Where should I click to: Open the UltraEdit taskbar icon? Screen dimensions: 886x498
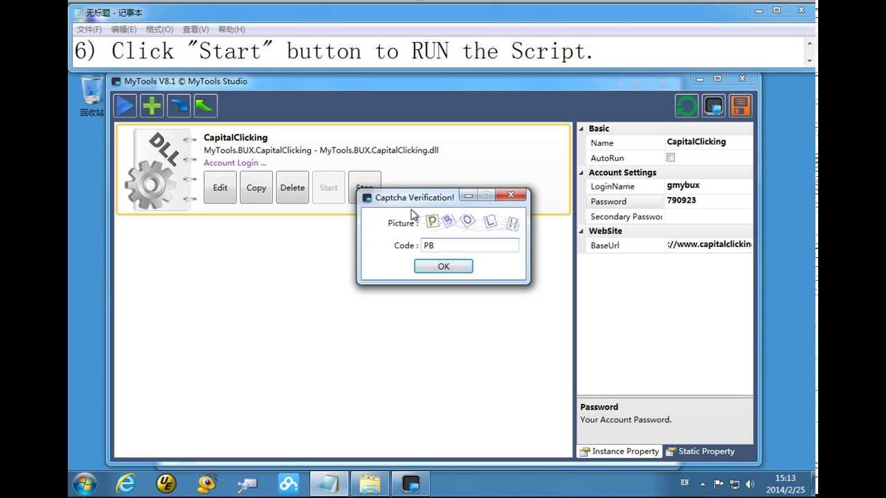(x=166, y=483)
